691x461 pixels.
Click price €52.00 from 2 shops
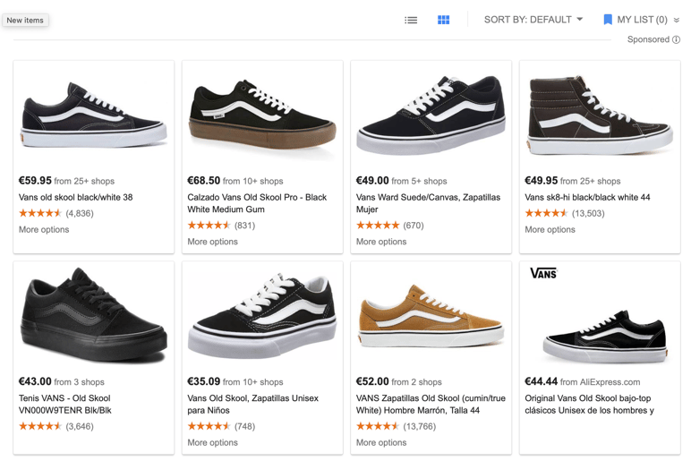tap(399, 381)
